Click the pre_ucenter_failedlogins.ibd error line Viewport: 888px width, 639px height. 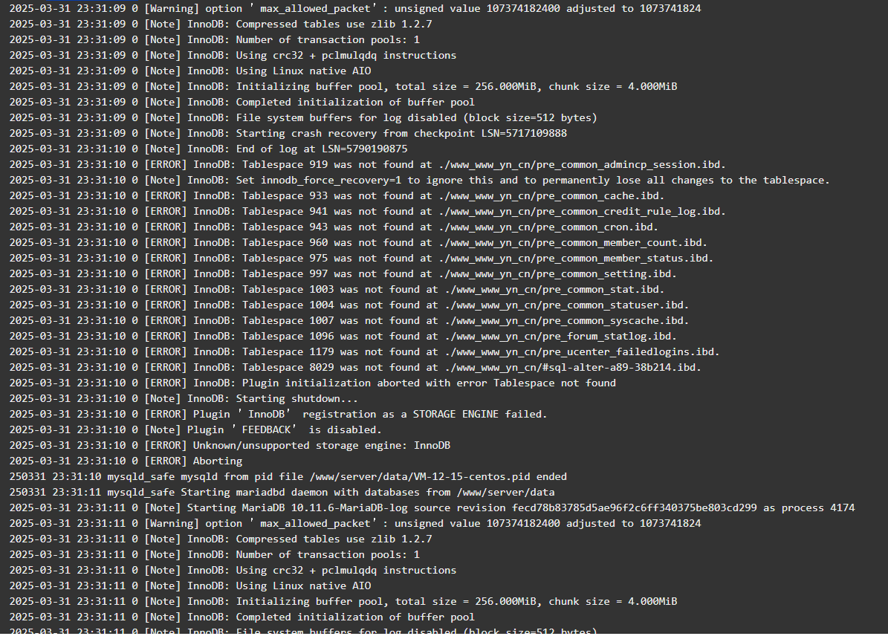[365, 351]
